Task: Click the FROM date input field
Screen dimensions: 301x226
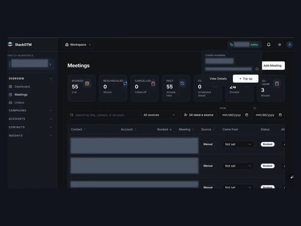Action: 235,115
